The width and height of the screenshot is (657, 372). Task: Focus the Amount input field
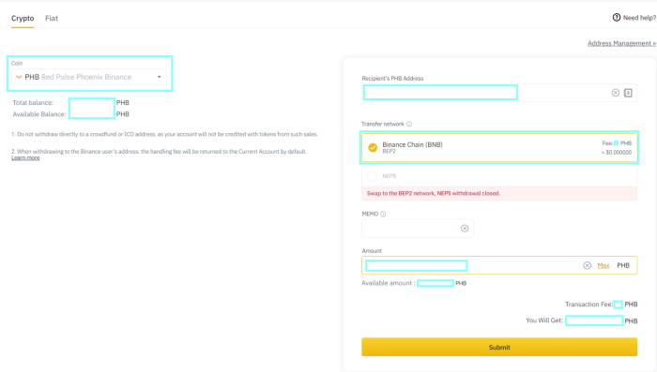(x=499, y=265)
